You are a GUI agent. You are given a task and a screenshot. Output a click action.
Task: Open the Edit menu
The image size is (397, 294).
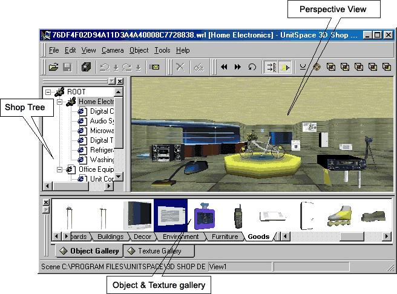(x=70, y=50)
